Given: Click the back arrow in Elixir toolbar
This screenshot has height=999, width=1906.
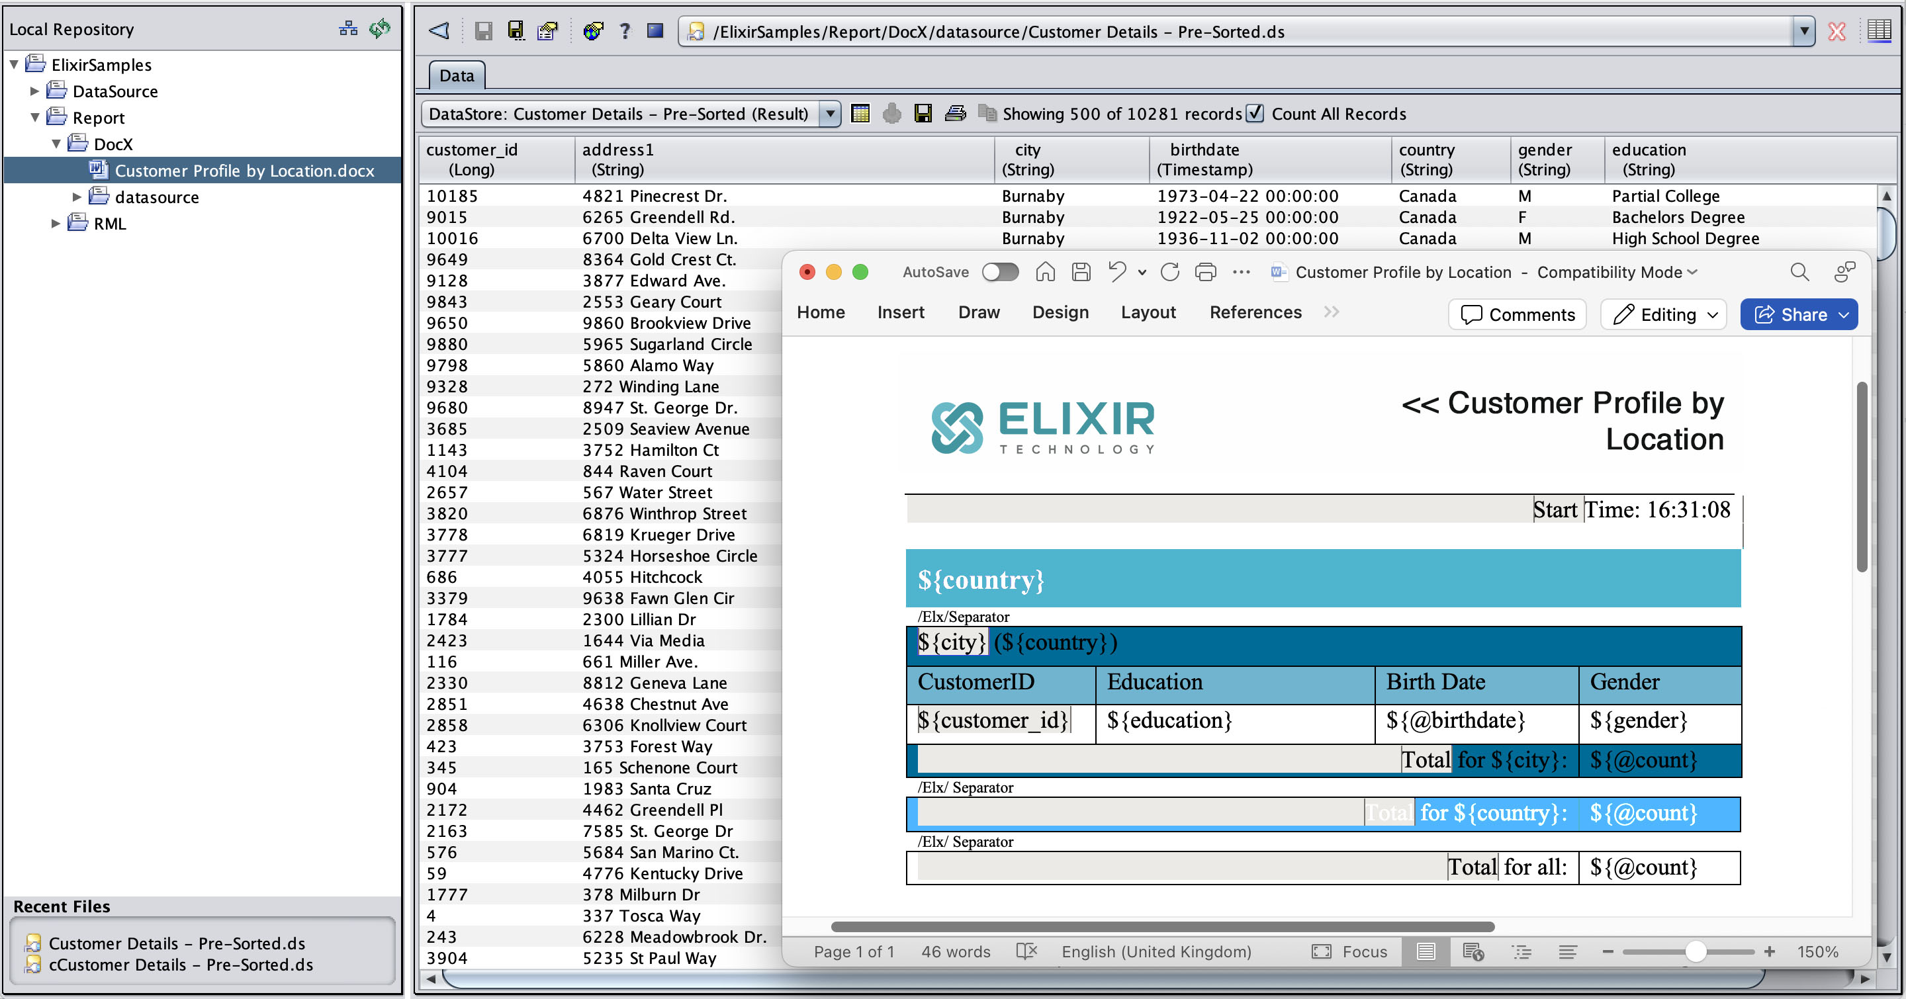Looking at the screenshot, I should [x=439, y=31].
